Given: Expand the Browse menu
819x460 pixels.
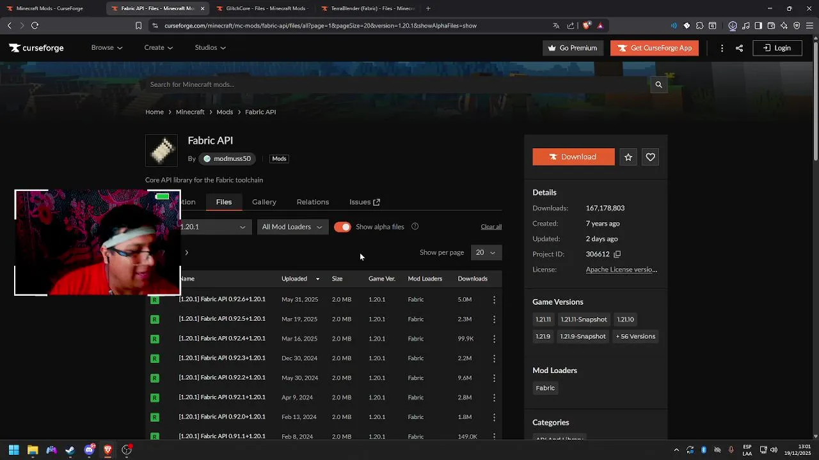Looking at the screenshot, I should coord(106,48).
